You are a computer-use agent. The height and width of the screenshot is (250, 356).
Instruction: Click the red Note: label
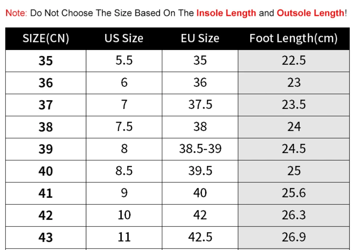click(x=16, y=13)
